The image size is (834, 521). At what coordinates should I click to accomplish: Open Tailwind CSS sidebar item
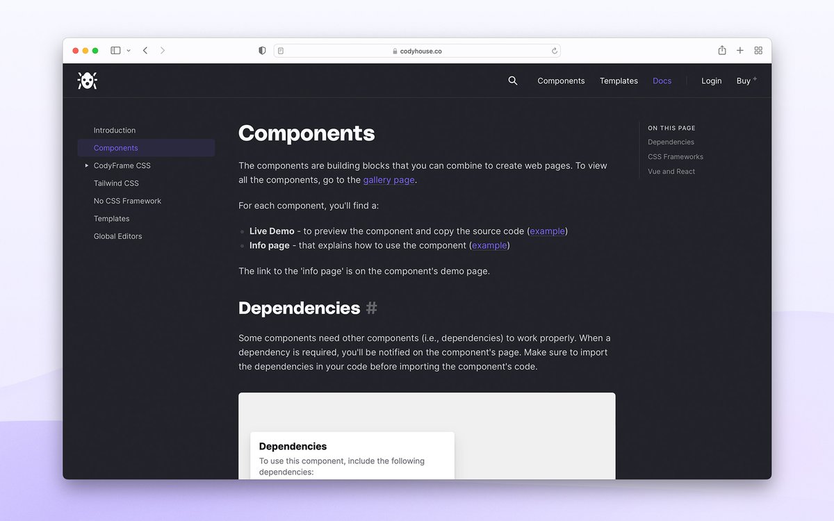coord(116,183)
